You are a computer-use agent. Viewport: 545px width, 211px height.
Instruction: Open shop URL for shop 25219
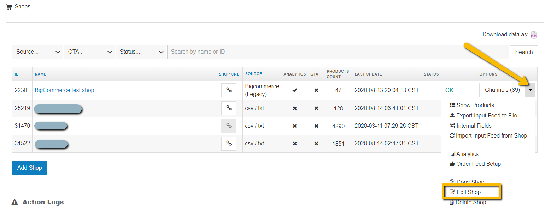pyautogui.click(x=229, y=108)
